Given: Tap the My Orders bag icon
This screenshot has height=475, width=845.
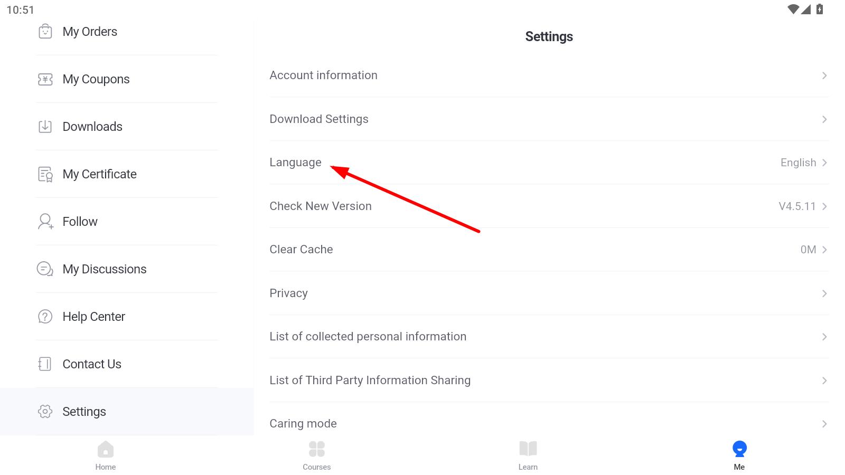Looking at the screenshot, I should click(x=45, y=32).
